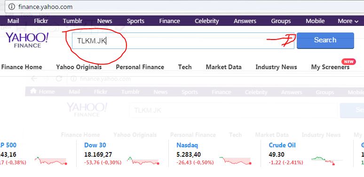Click the finance.yahoo.com address bar
Image resolution: width=364 pixels, height=177 pixels.
pyautogui.click(x=184, y=7)
